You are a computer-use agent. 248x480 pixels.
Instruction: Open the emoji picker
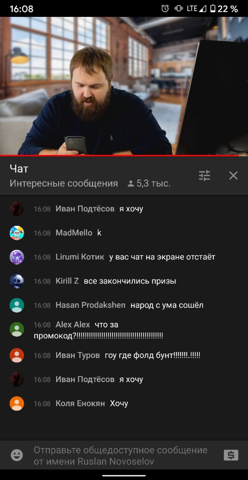(17, 455)
